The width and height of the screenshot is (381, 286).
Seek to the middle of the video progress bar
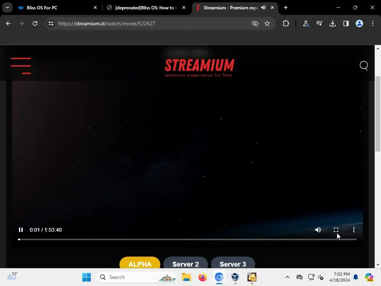[x=188, y=239]
